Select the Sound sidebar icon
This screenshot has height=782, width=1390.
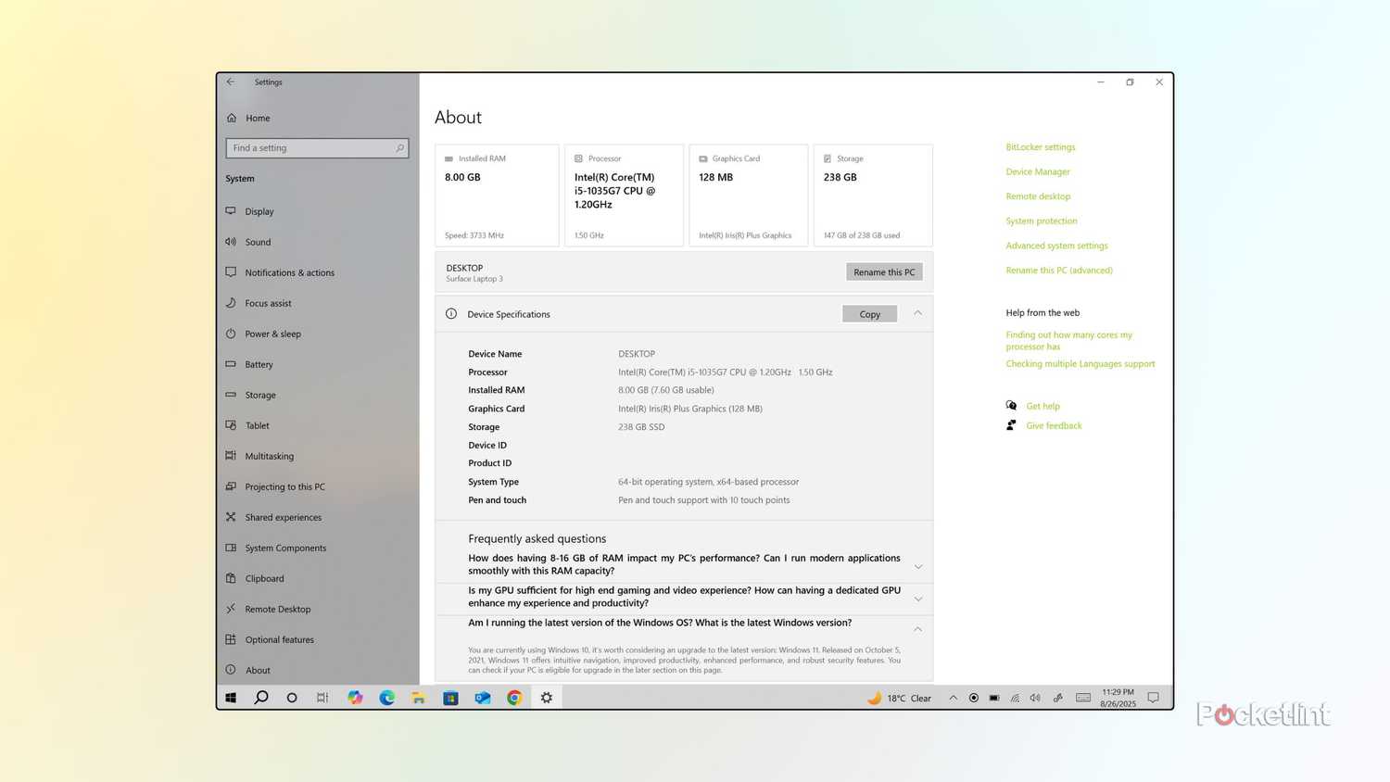(231, 242)
